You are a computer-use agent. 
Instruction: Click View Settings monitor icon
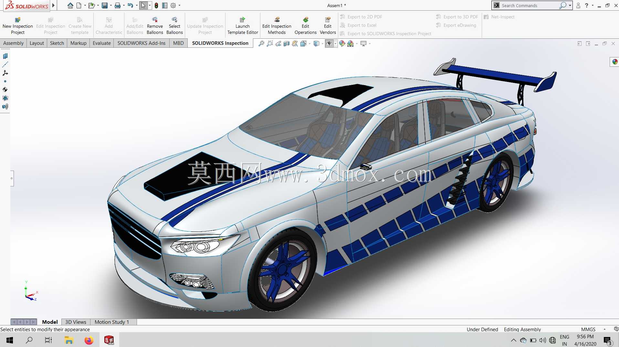click(x=363, y=44)
